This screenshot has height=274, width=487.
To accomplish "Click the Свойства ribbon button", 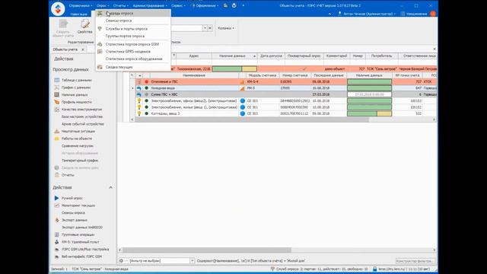I will [84, 27].
